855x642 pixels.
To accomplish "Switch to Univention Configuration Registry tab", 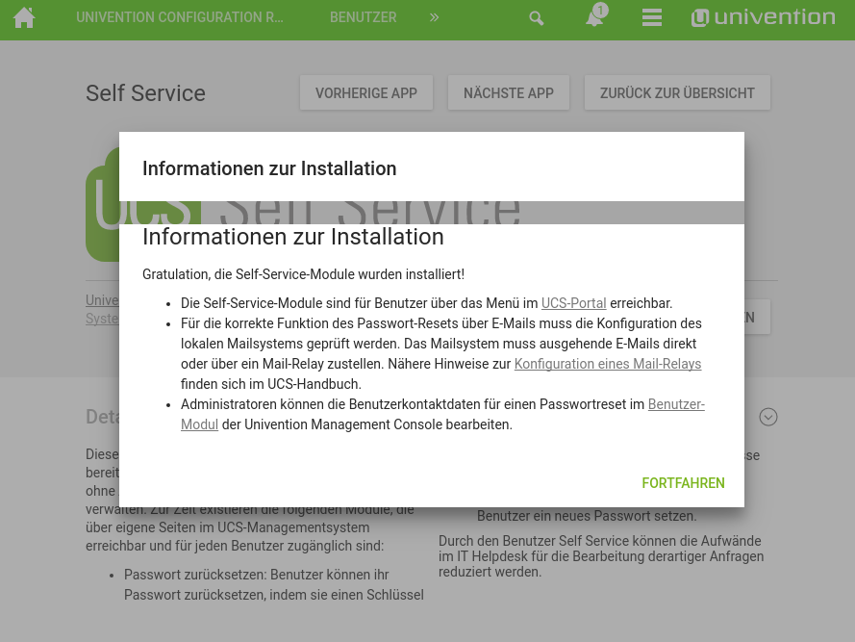I will (180, 17).
